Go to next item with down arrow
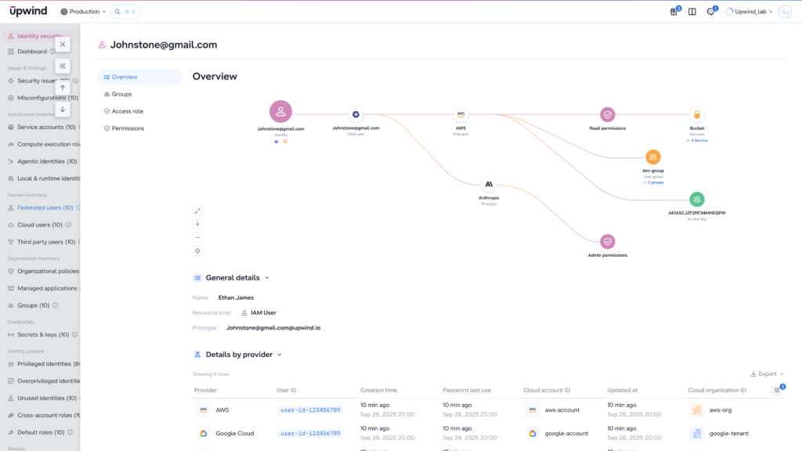The width and height of the screenshot is (802, 451). pos(63,110)
